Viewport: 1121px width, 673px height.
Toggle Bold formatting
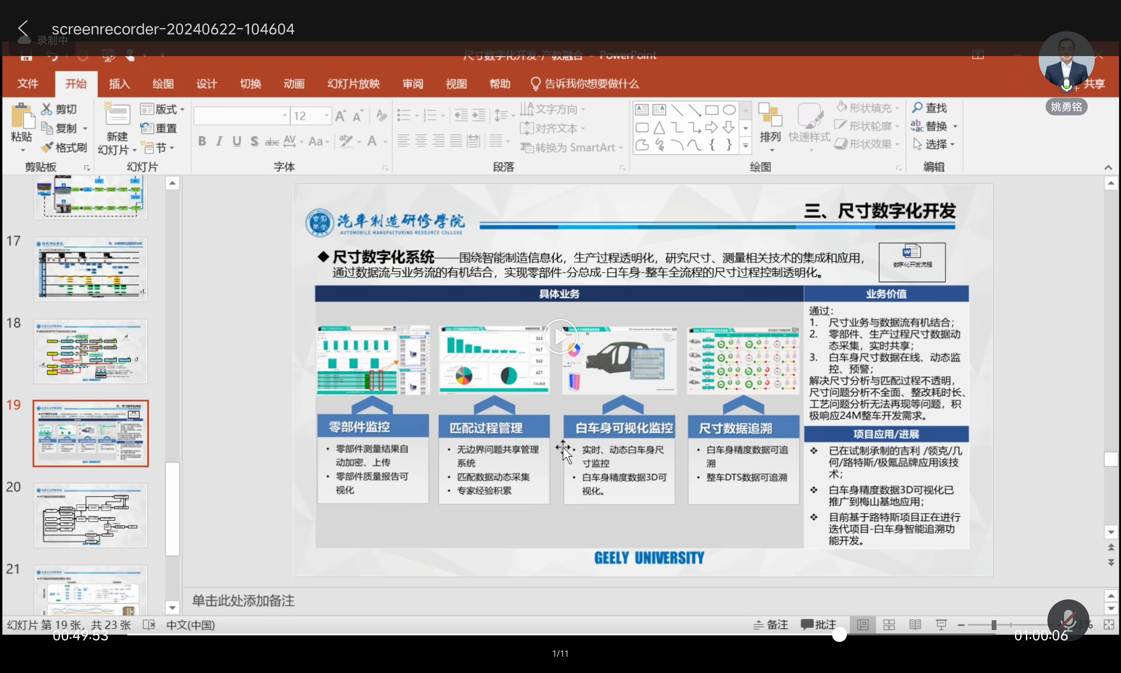pyautogui.click(x=202, y=142)
